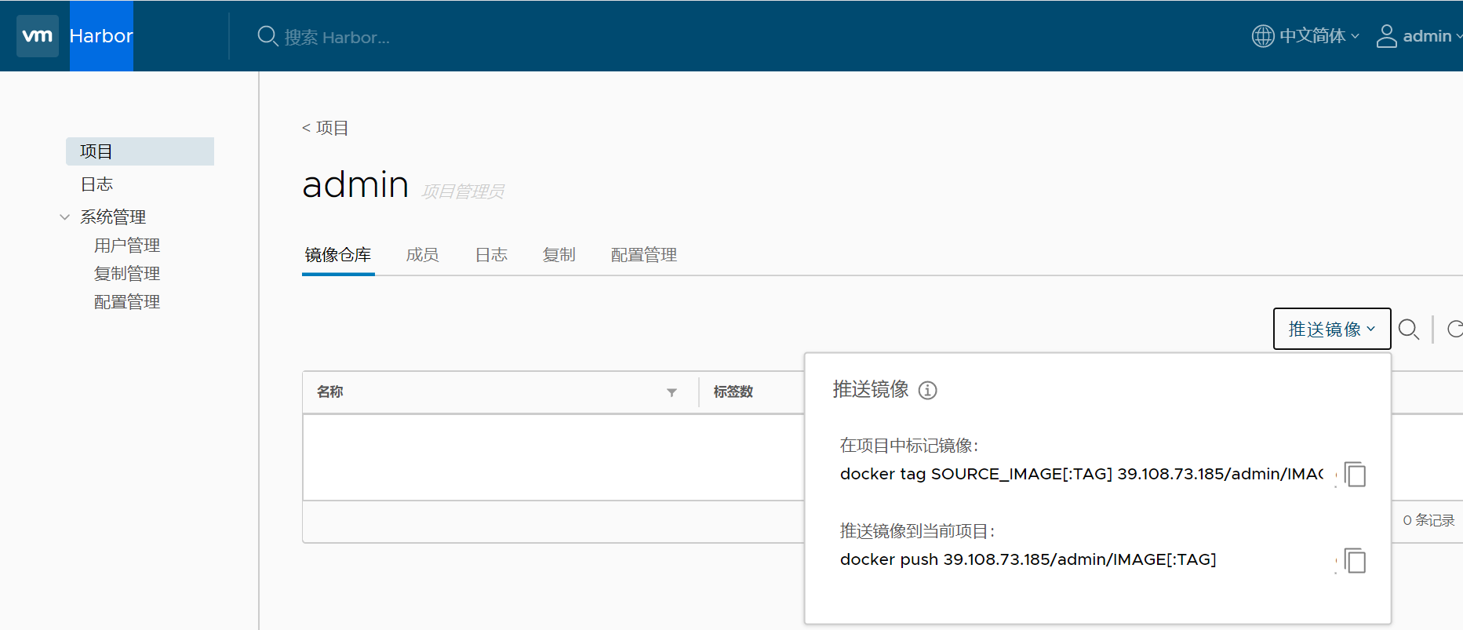Click the docker tag command text
Image resolution: width=1463 pixels, height=630 pixels.
pos(1082,474)
